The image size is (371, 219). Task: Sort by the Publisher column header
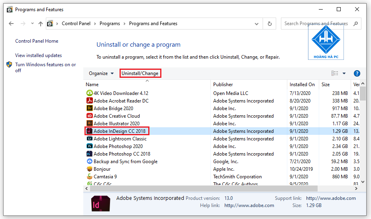pyautogui.click(x=249, y=85)
